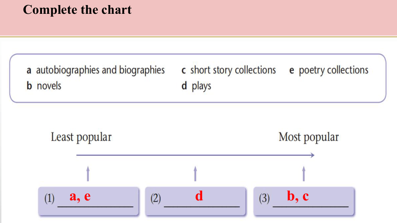Click the up arrow above box 3
The height and width of the screenshot is (223, 397).
[x=304, y=174]
